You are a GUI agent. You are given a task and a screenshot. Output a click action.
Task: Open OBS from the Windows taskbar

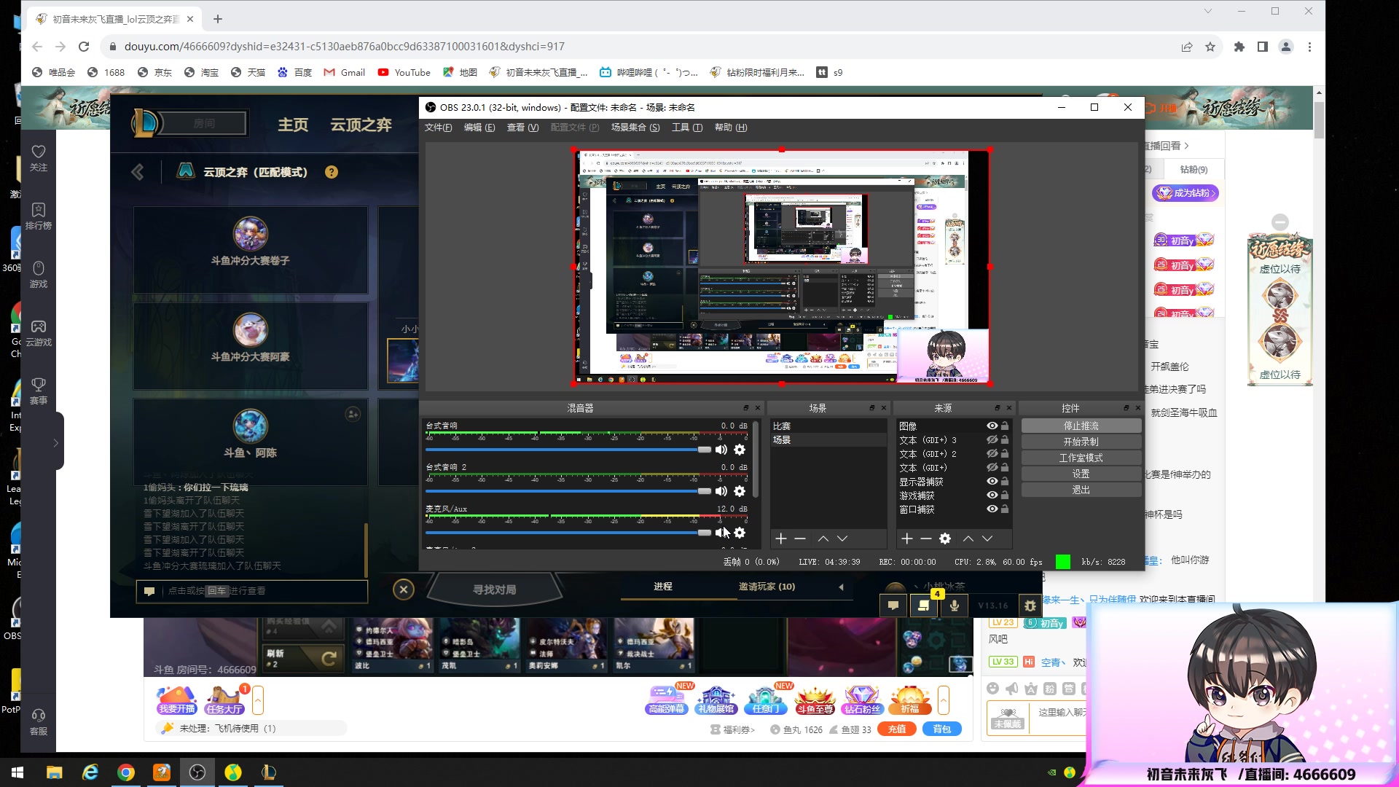(x=197, y=772)
